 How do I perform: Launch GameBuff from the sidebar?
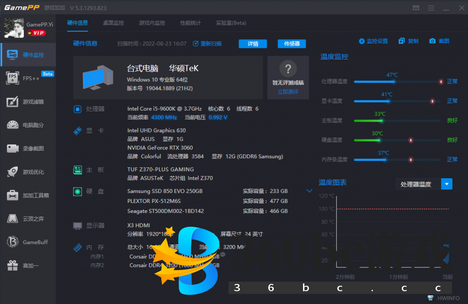(x=28, y=242)
